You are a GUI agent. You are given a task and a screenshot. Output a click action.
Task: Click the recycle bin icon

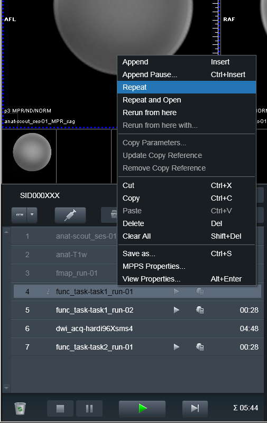(x=20, y=408)
